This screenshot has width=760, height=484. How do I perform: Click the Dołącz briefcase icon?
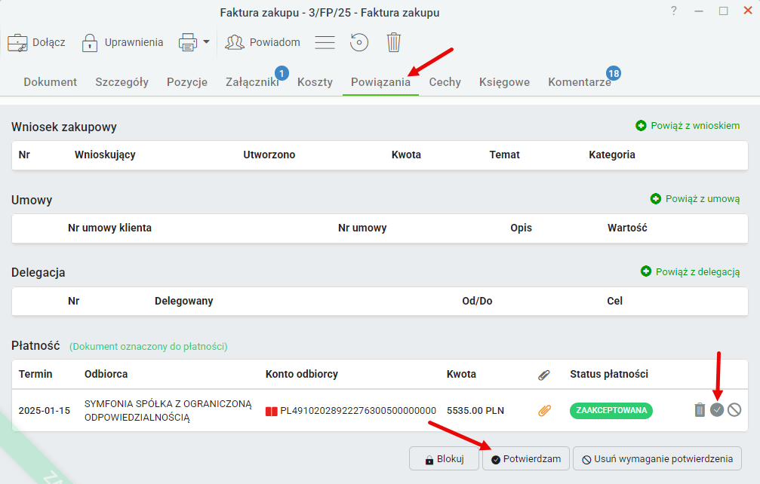pos(17,42)
